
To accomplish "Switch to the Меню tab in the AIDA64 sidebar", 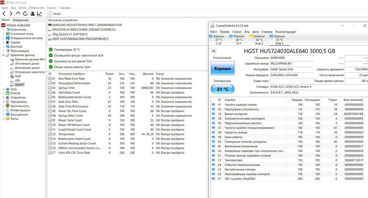I will click(x=6, y=20).
